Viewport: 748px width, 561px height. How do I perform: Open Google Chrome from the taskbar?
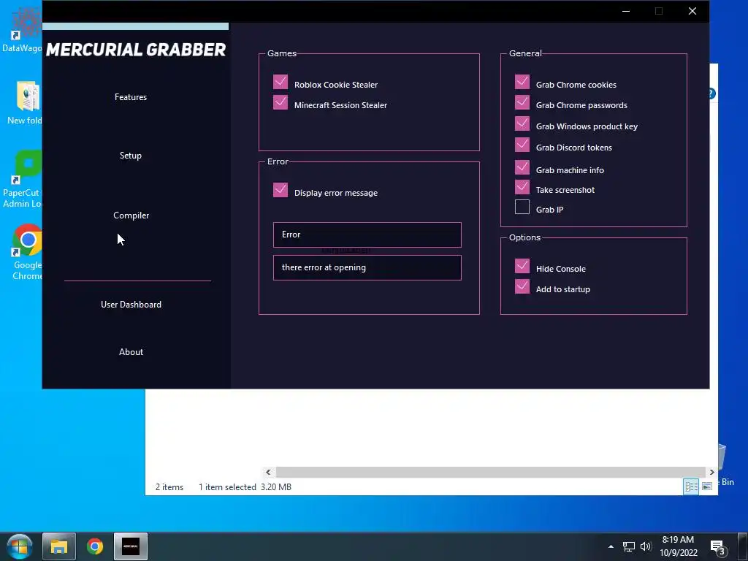point(95,546)
